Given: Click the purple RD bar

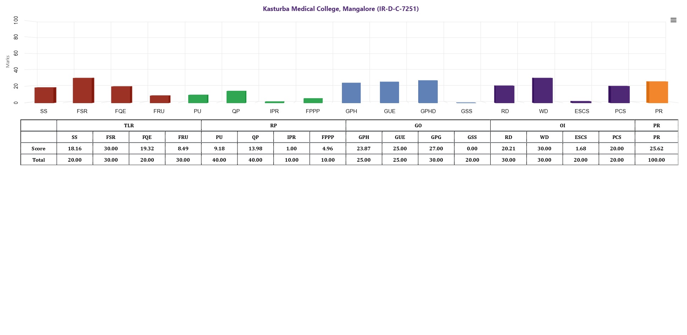Looking at the screenshot, I should point(504,94).
